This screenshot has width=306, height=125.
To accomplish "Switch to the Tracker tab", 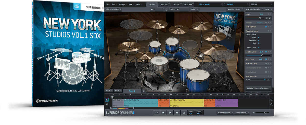I will 188,5.
